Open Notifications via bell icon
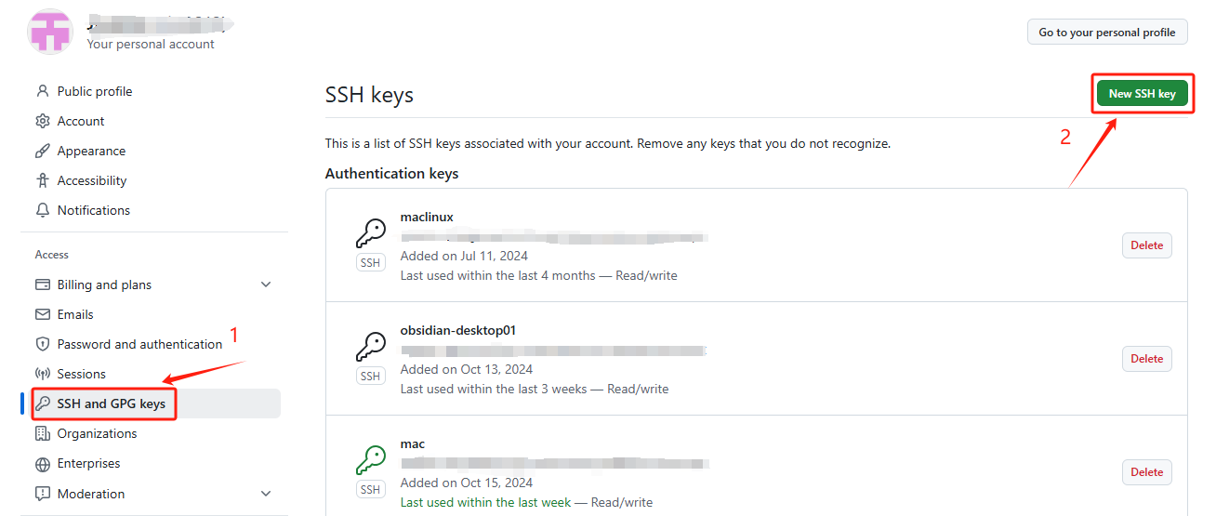The width and height of the screenshot is (1216, 516). tap(42, 210)
